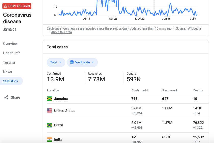This screenshot has width=214, height=143.
Task: Sort table by Deaths column header
Action: point(198,90)
